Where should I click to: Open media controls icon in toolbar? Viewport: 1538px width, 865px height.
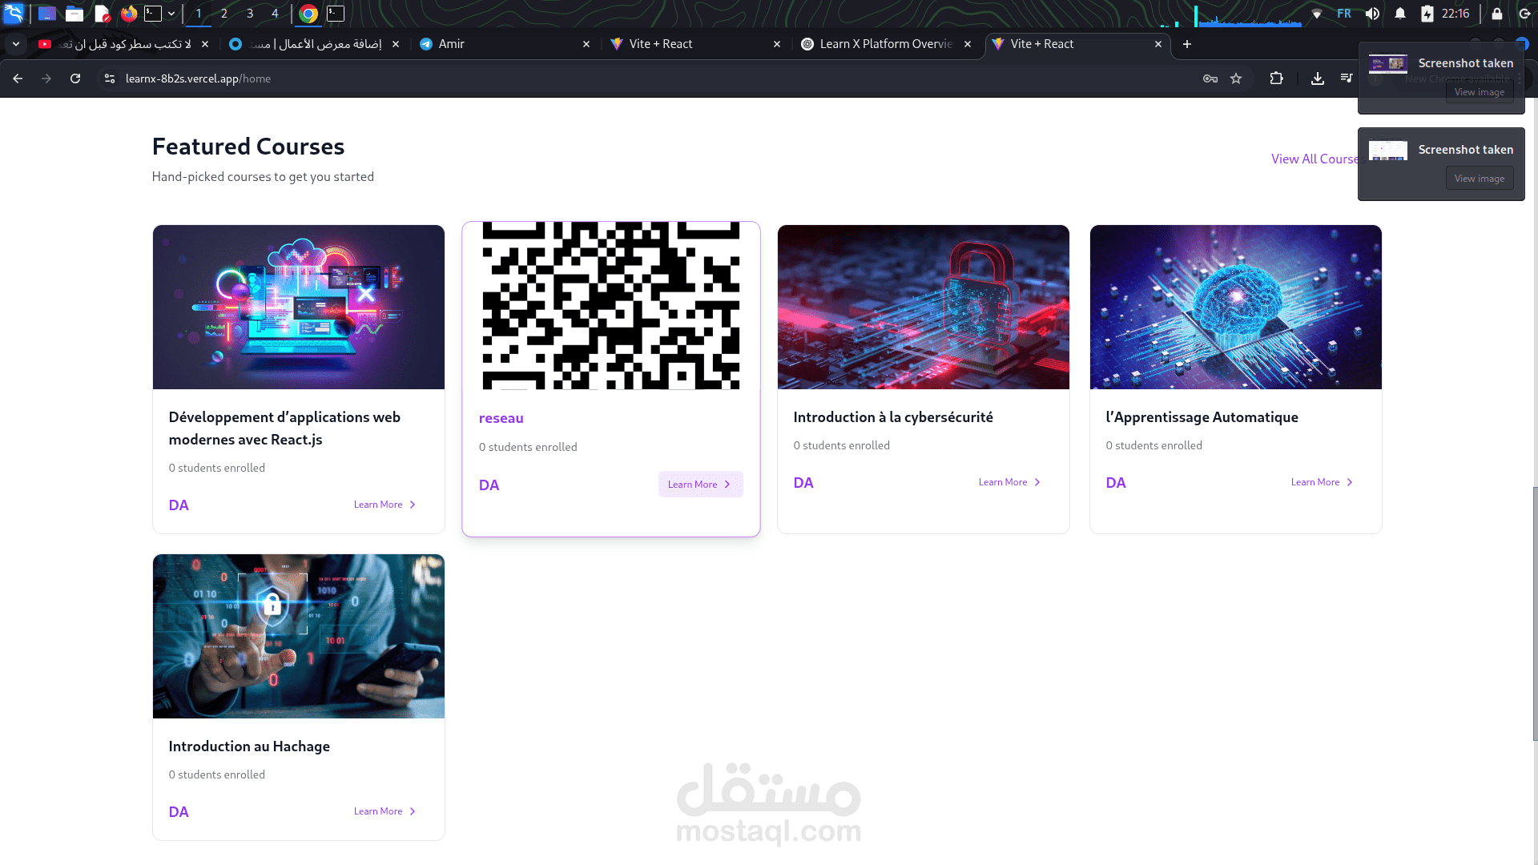click(x=1347, y=78)
